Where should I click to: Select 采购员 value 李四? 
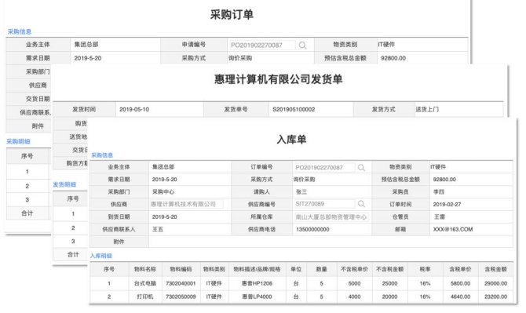(x=439, y=192)
